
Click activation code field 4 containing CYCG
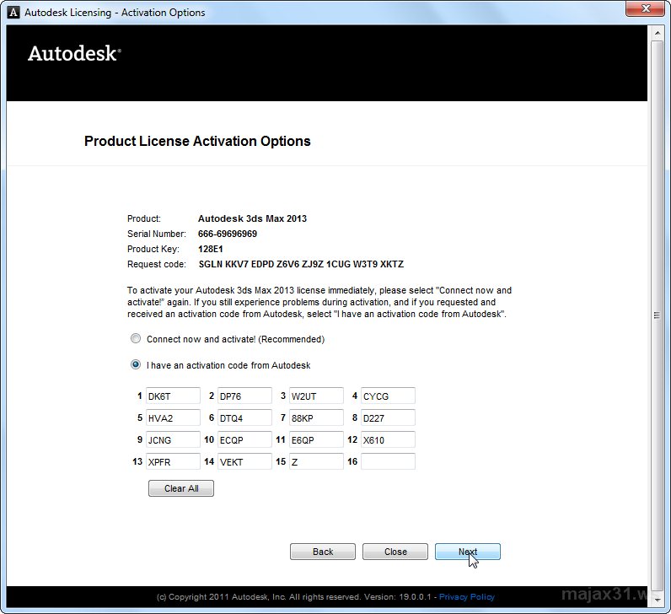pyautogui.click(x=388, y=396)
